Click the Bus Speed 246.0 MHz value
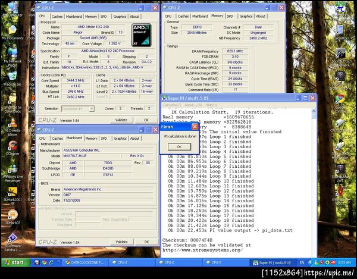The width and height of the screenshot is (357, 279). (x=76, y=92)
